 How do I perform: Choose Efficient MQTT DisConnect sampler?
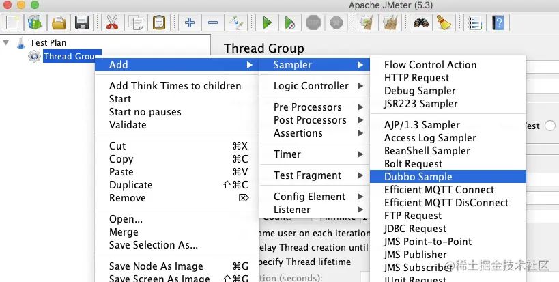tap(448, 203)
